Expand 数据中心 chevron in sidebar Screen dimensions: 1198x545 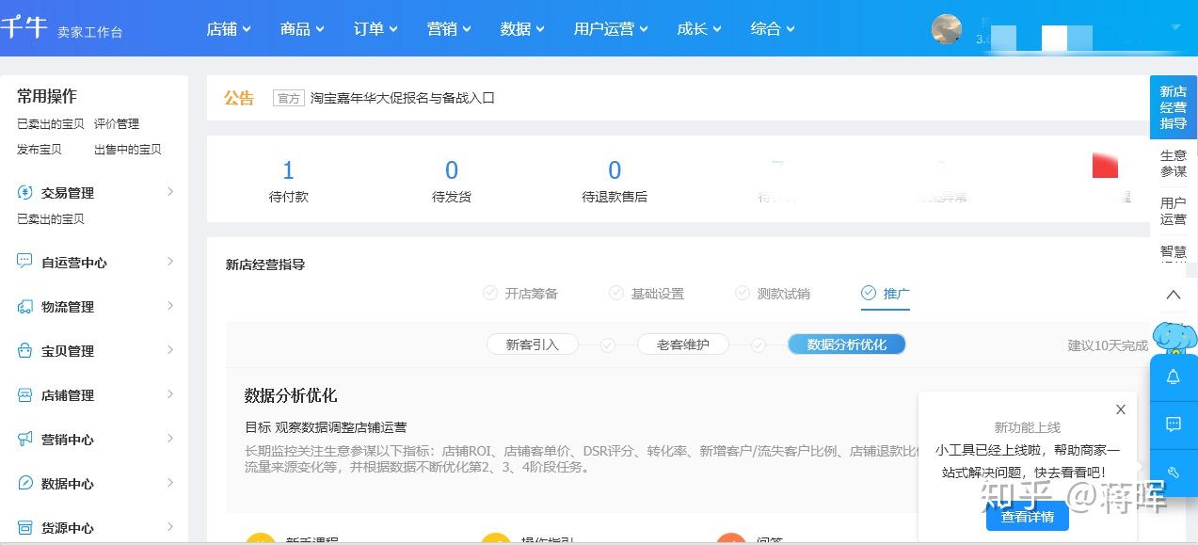point(170,483)
